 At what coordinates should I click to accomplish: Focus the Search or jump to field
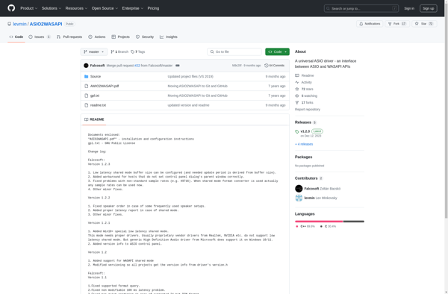click(361, 8)
